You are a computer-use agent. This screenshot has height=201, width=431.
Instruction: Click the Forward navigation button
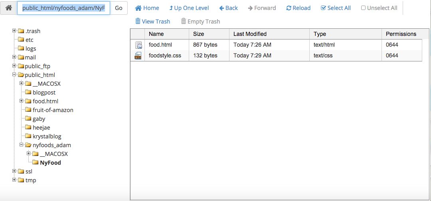pos(262,8)
